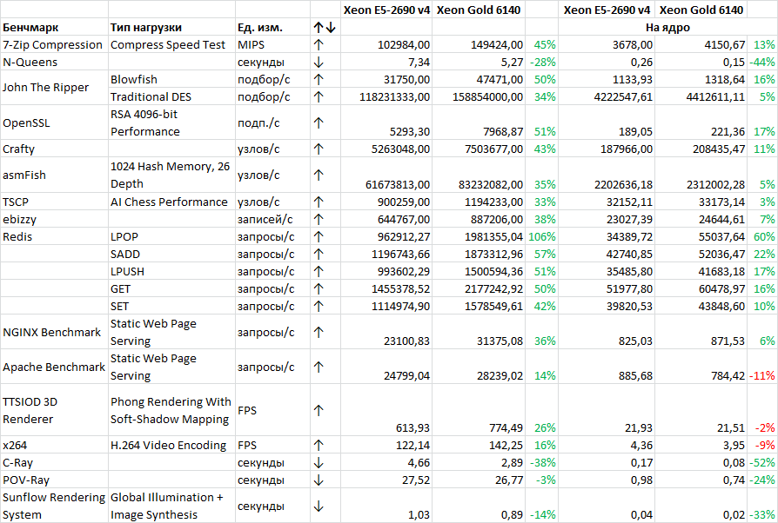Click the up arrow in 7-Zip Compression row

319,44
